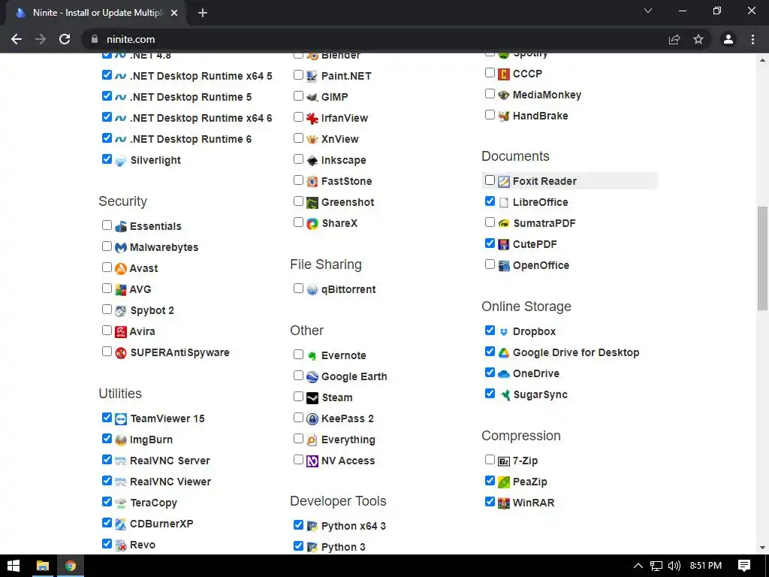Click the MediaMonkey label
Screen dimensions: 769x577
(547, 95)
